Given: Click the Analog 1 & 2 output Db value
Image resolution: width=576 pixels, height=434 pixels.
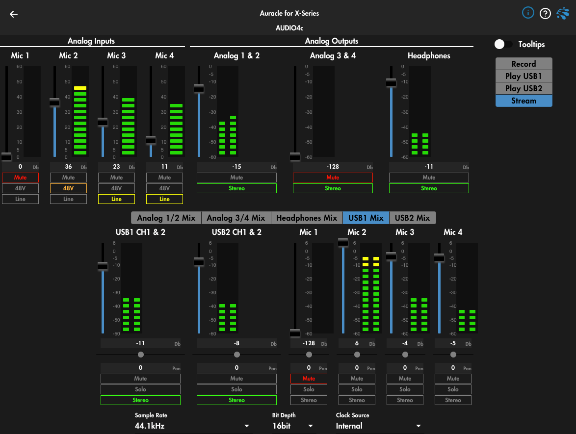Looking at the screenshot, I should point(236,167).
